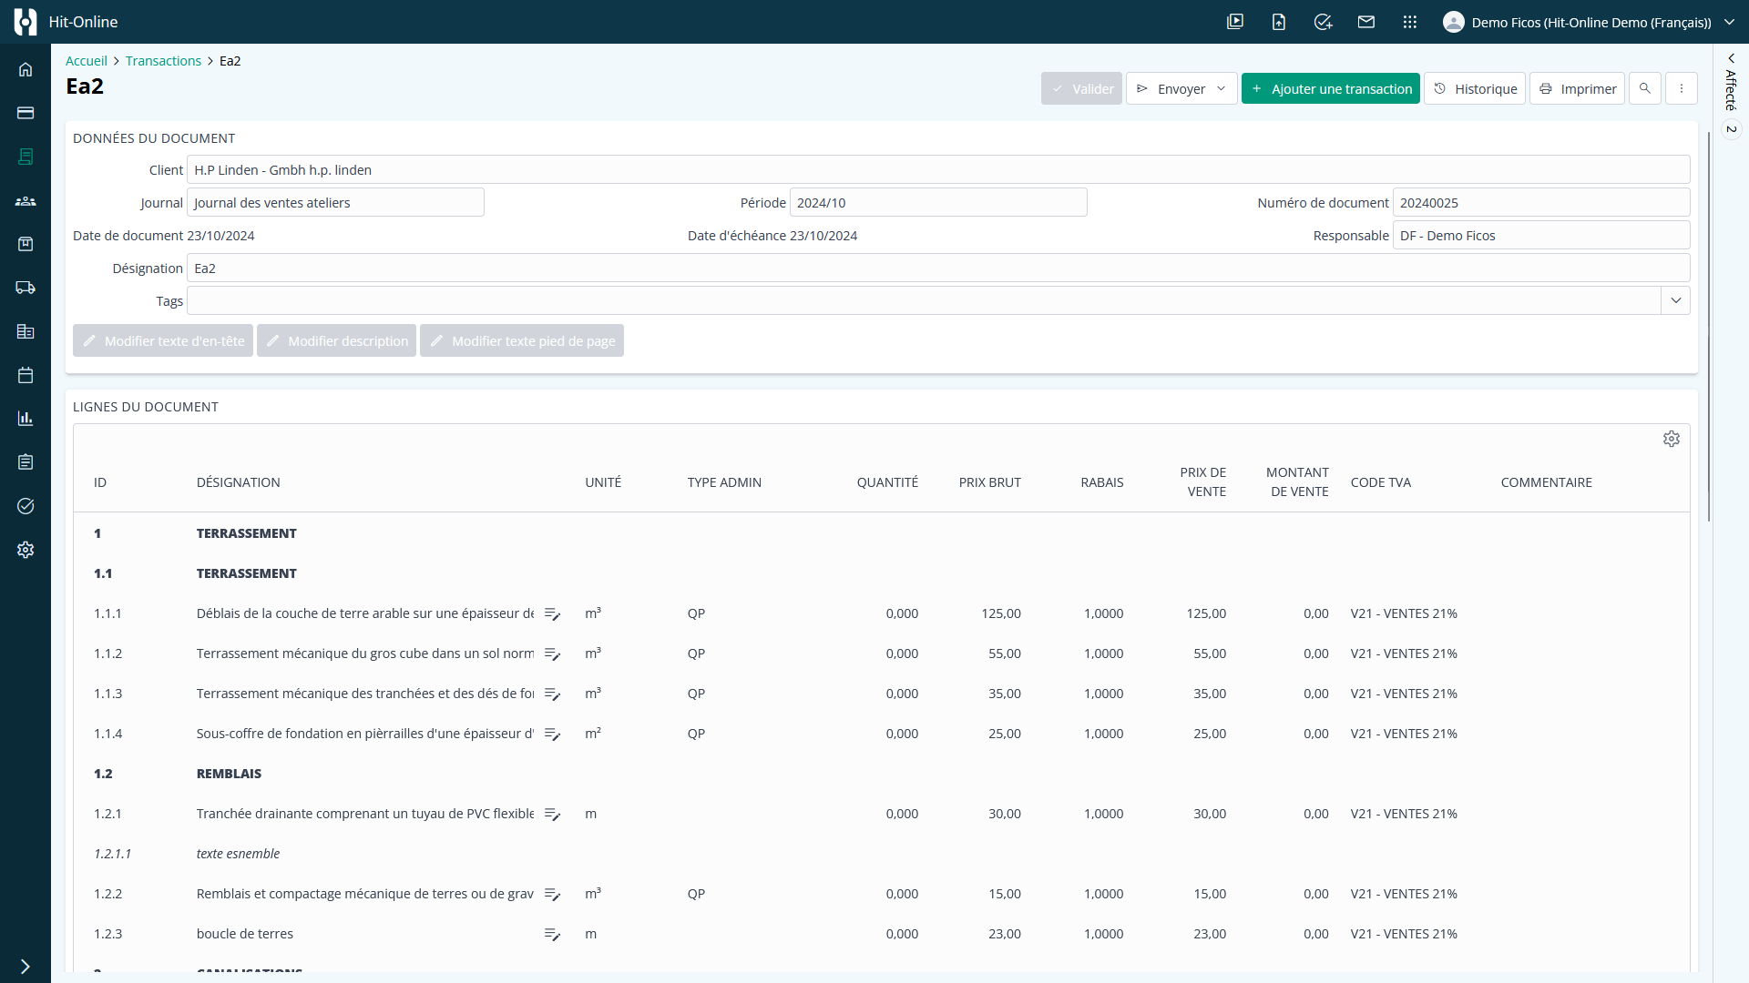Image resolution: width=1749 pixels, height=983 pixels.
Task: Click the search magnifier button
Action: (x=1645, y=88)
